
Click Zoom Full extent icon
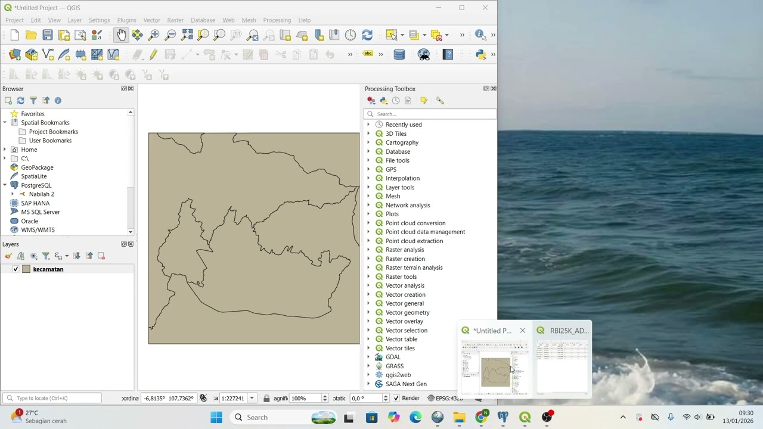point(187,35)
